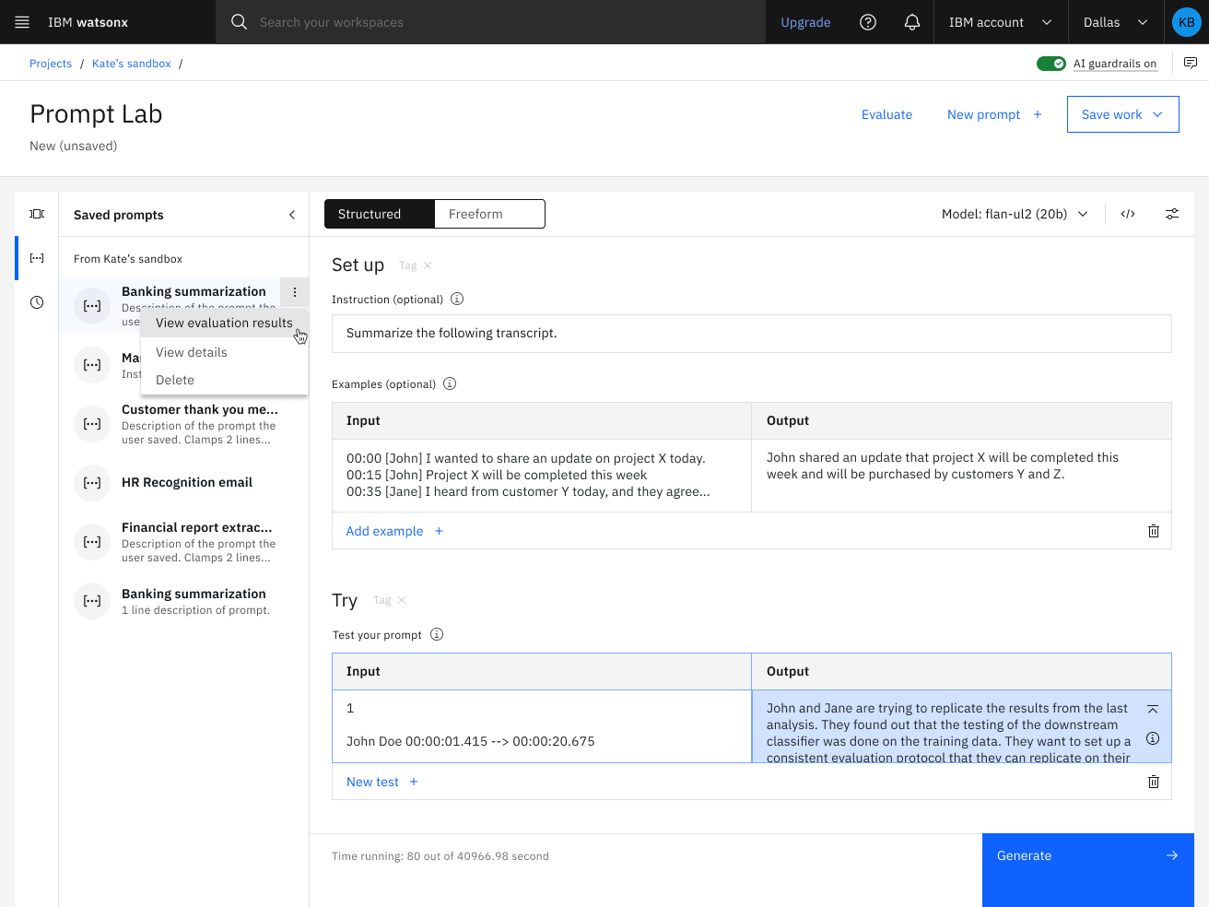Open the Projects breadcrumb link
The height and width of the screenshot is (907, 1209).
click(x=51, y=64)
